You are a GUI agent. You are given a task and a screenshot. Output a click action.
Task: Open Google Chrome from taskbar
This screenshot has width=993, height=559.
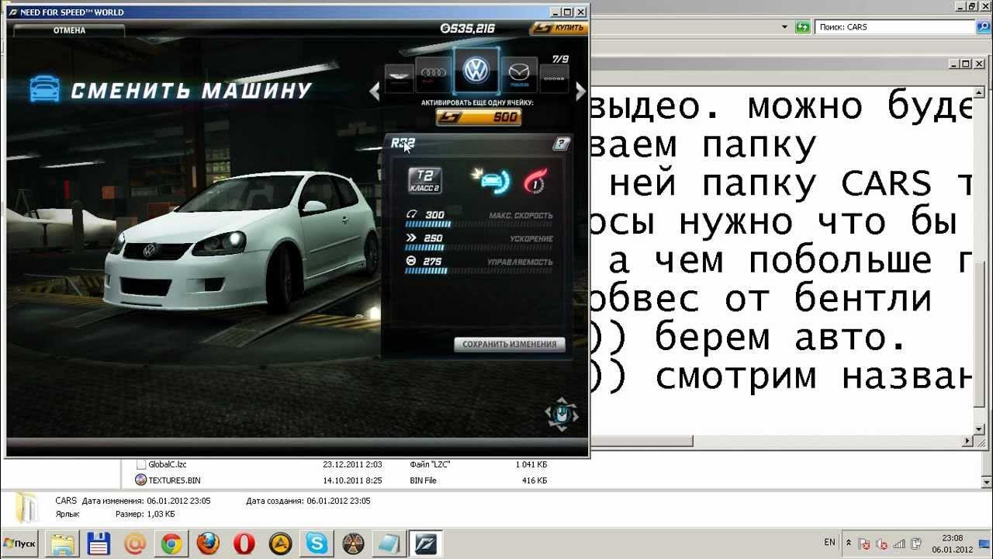point(171,543)
